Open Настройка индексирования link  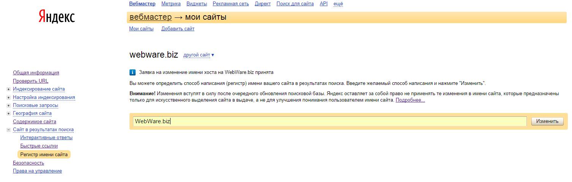[x=44, y=97]
